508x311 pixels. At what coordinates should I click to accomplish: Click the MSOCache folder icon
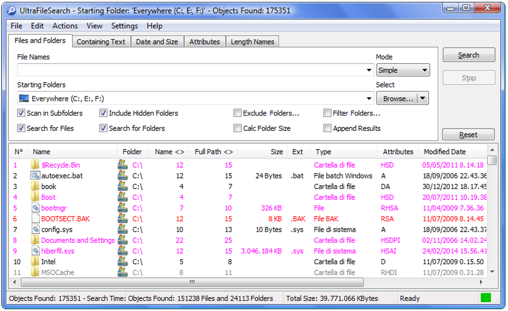tap(35, 272)
